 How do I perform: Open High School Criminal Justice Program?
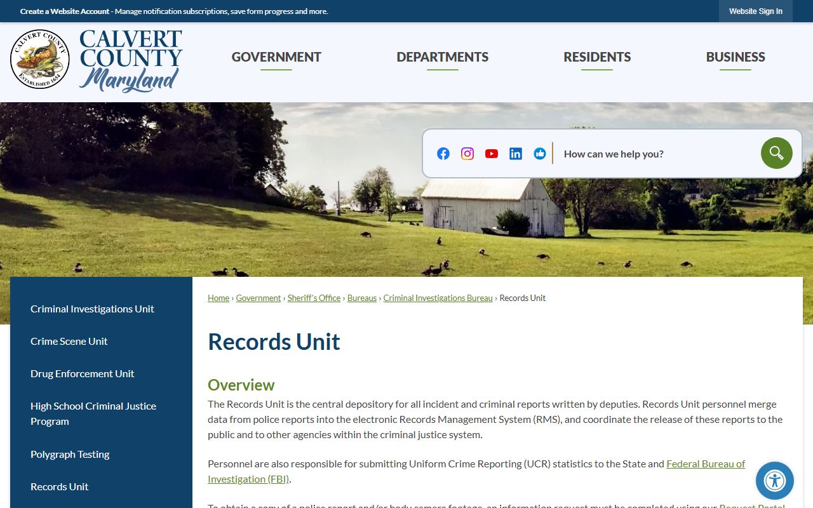pyautogui.click(x=93, y=413)
